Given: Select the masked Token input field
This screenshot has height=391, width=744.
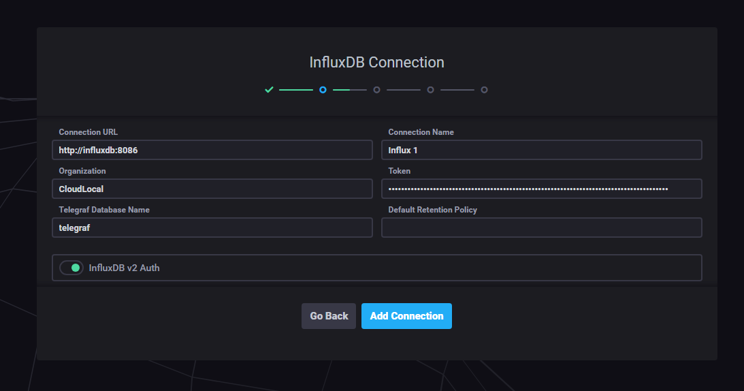Looking at the screenshot, I should click(541, 189).
